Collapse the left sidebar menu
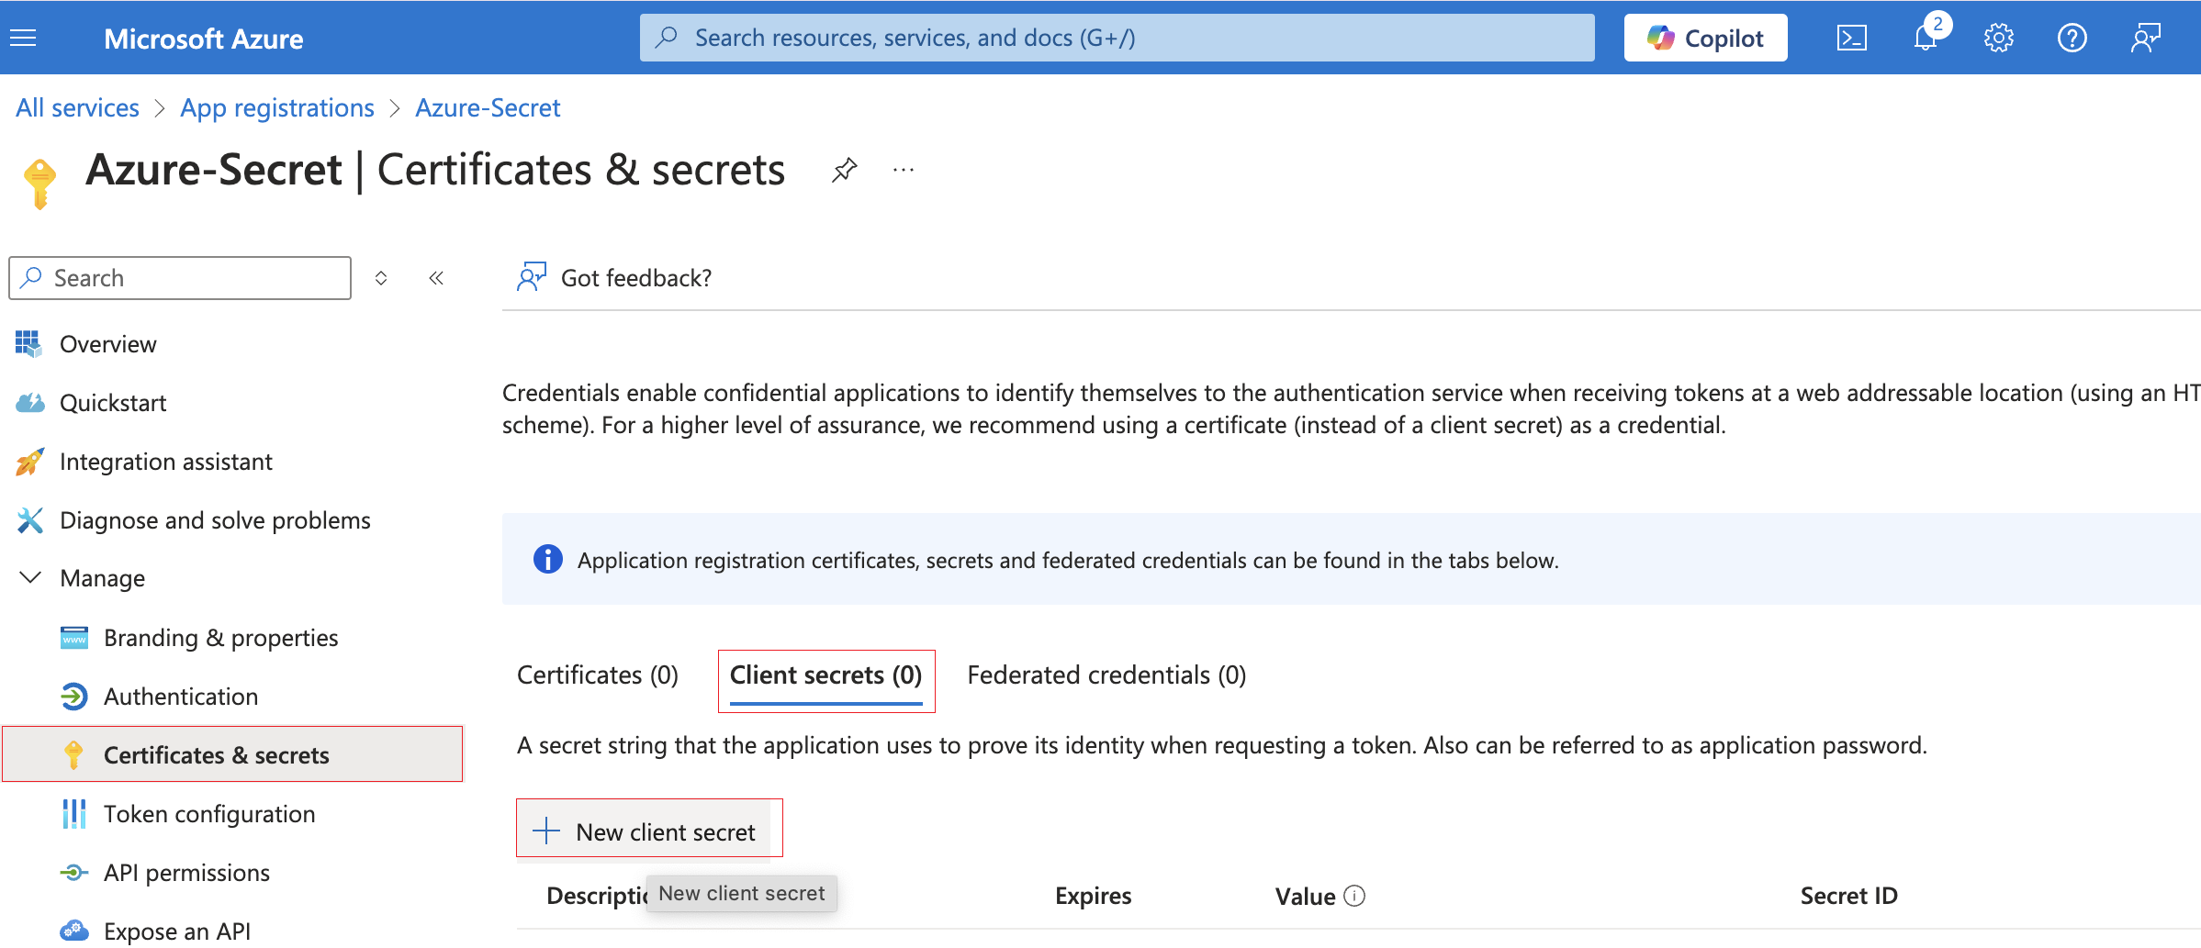Viewport: 2201px width, 948px height. tap(436, 278)
